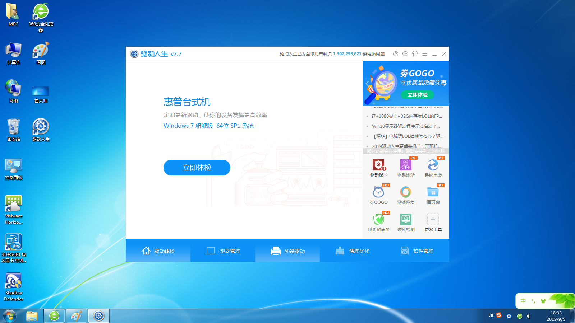
Task: Open the 360安全浏览器 desktop shortcut
Action: tap(41, 17)
